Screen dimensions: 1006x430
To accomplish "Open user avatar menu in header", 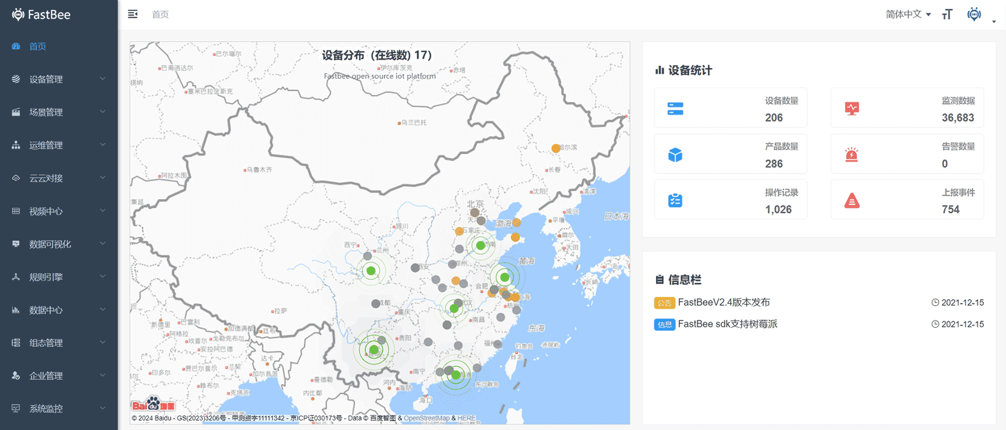I will [974, 15].
